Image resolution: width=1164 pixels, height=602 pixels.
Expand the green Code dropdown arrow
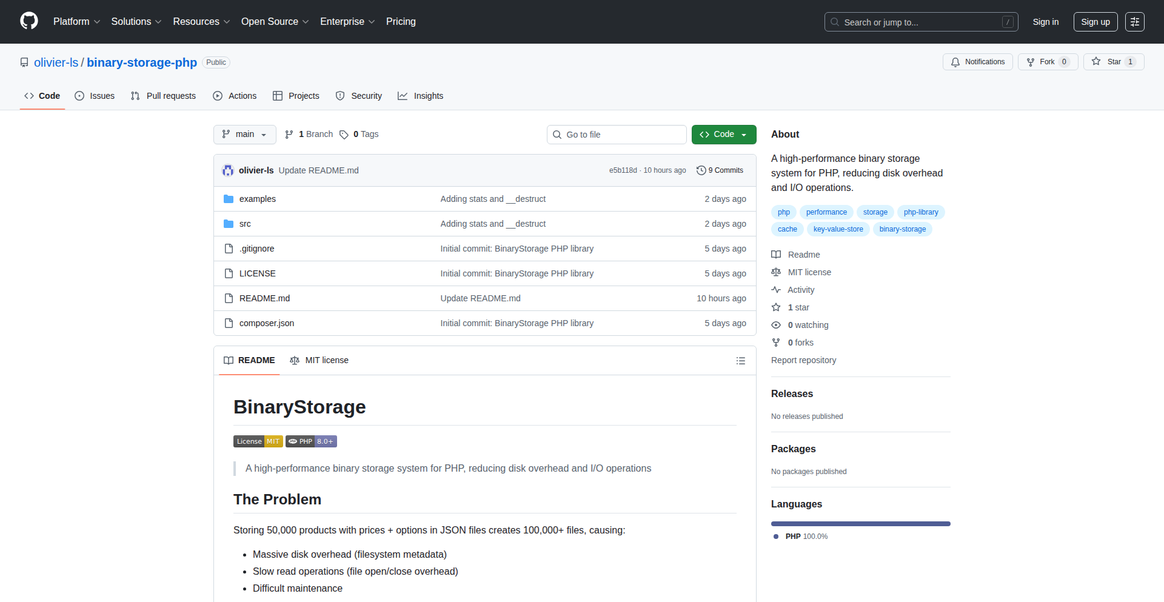(744, 134)
